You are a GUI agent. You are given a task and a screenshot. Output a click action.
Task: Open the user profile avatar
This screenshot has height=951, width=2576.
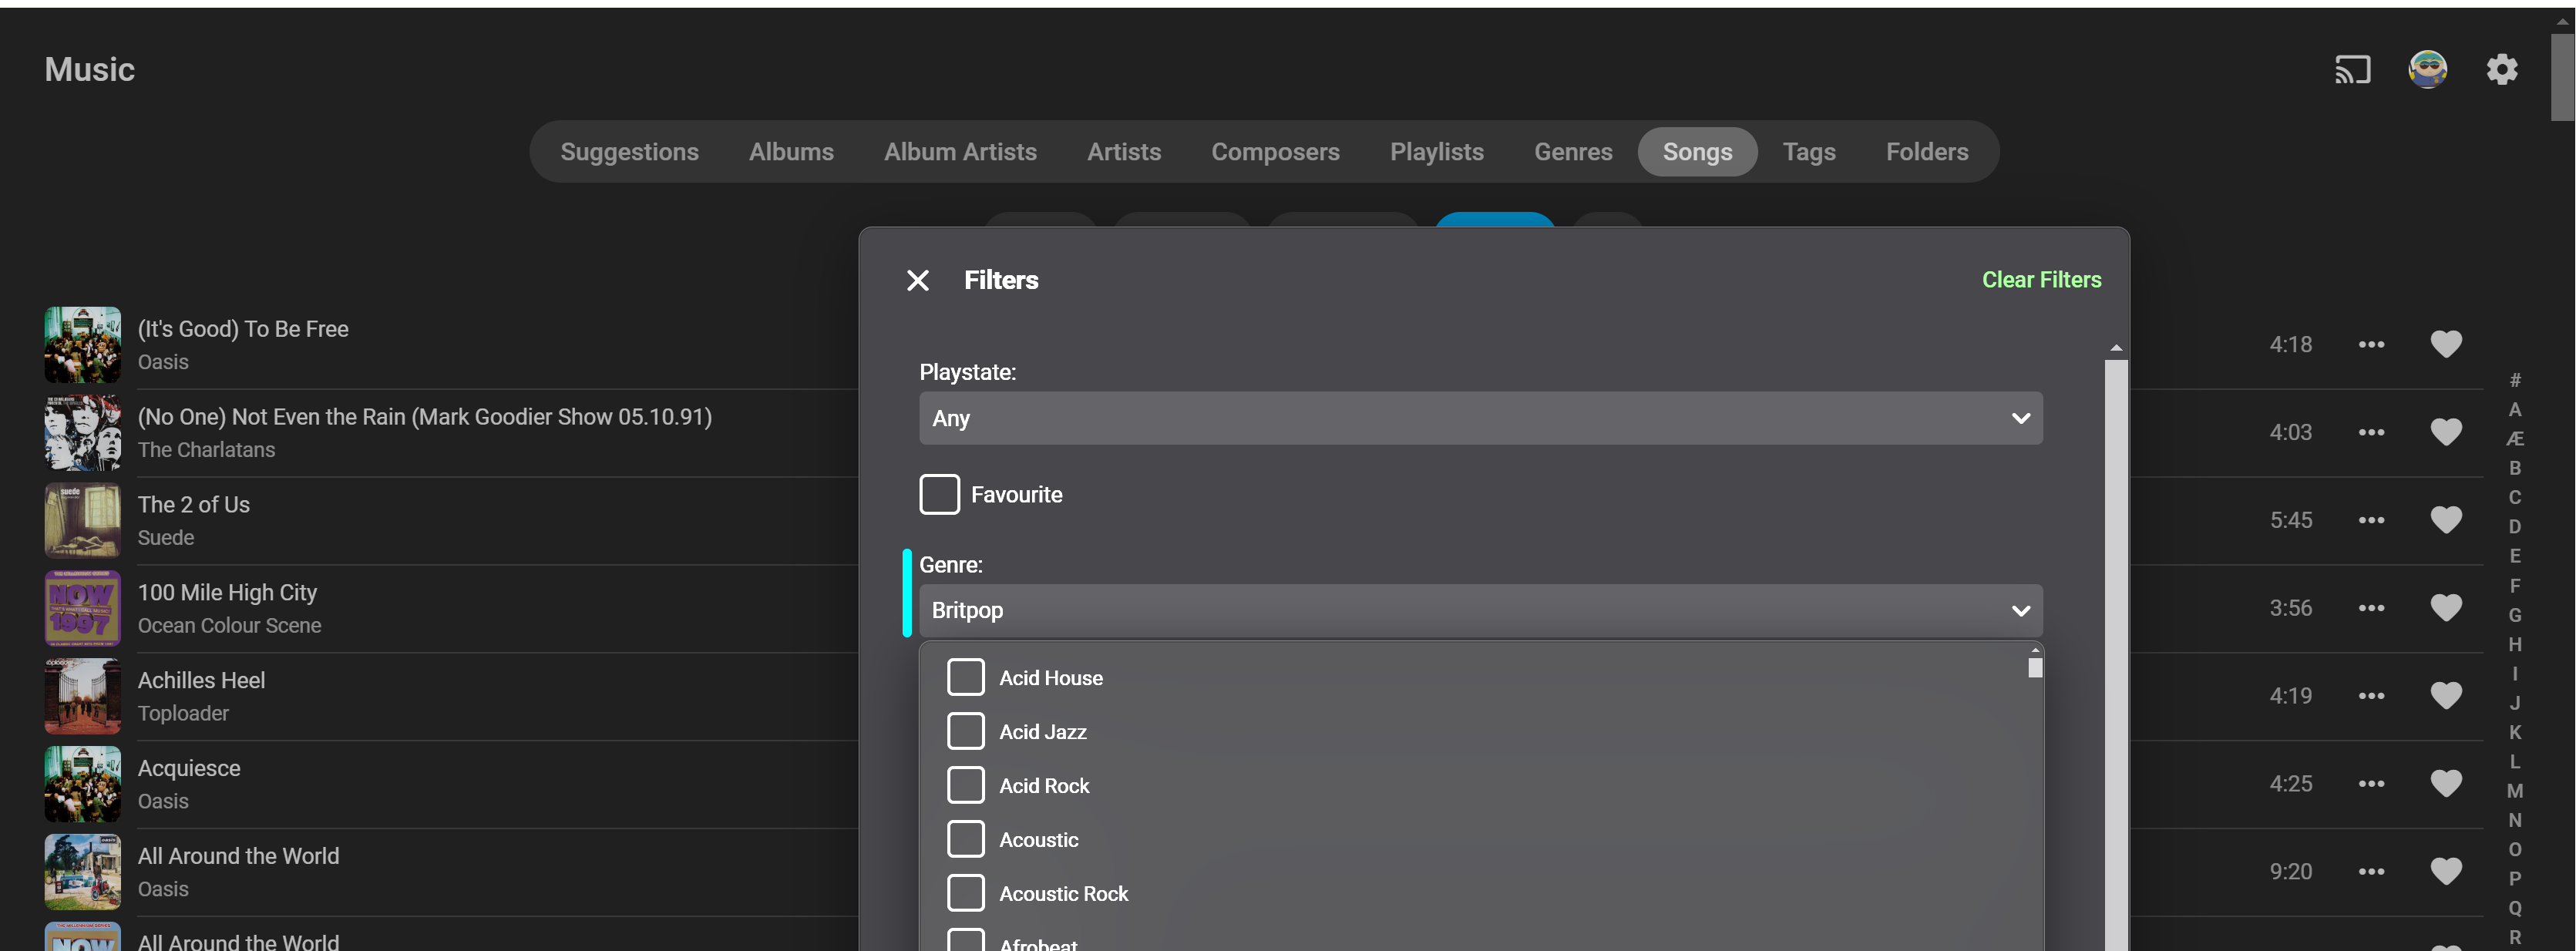coord(2427,70)
